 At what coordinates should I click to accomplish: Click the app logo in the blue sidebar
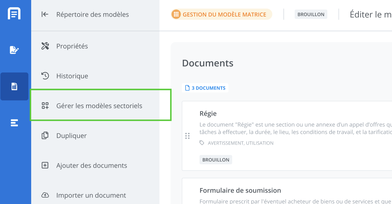[14, 14]
